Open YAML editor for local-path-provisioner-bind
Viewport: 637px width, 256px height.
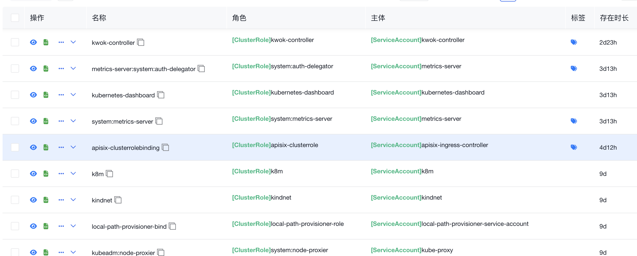click(x=46, y=226)
